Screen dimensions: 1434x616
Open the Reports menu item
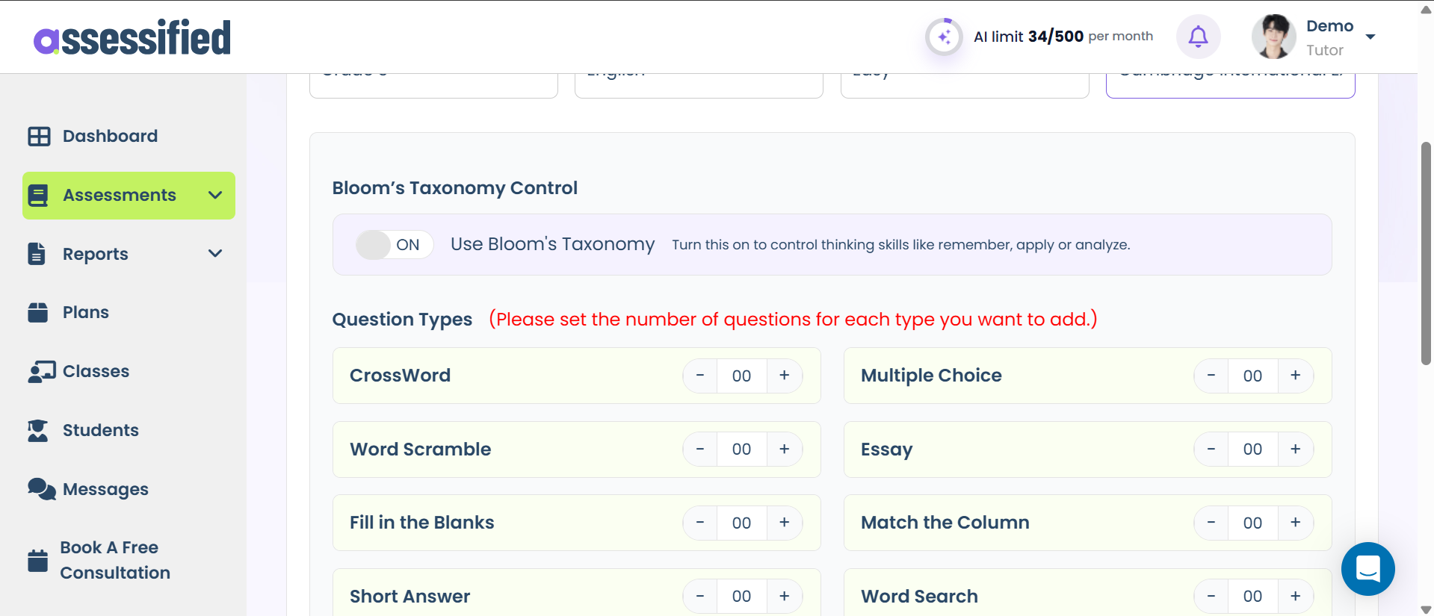(96, 254)
